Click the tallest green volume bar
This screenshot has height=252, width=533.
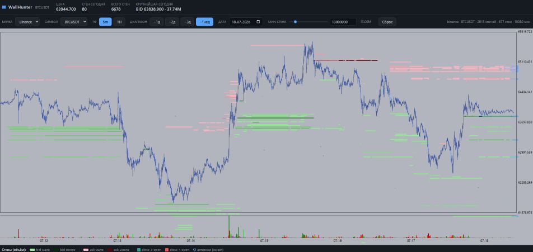pos(229,226)
